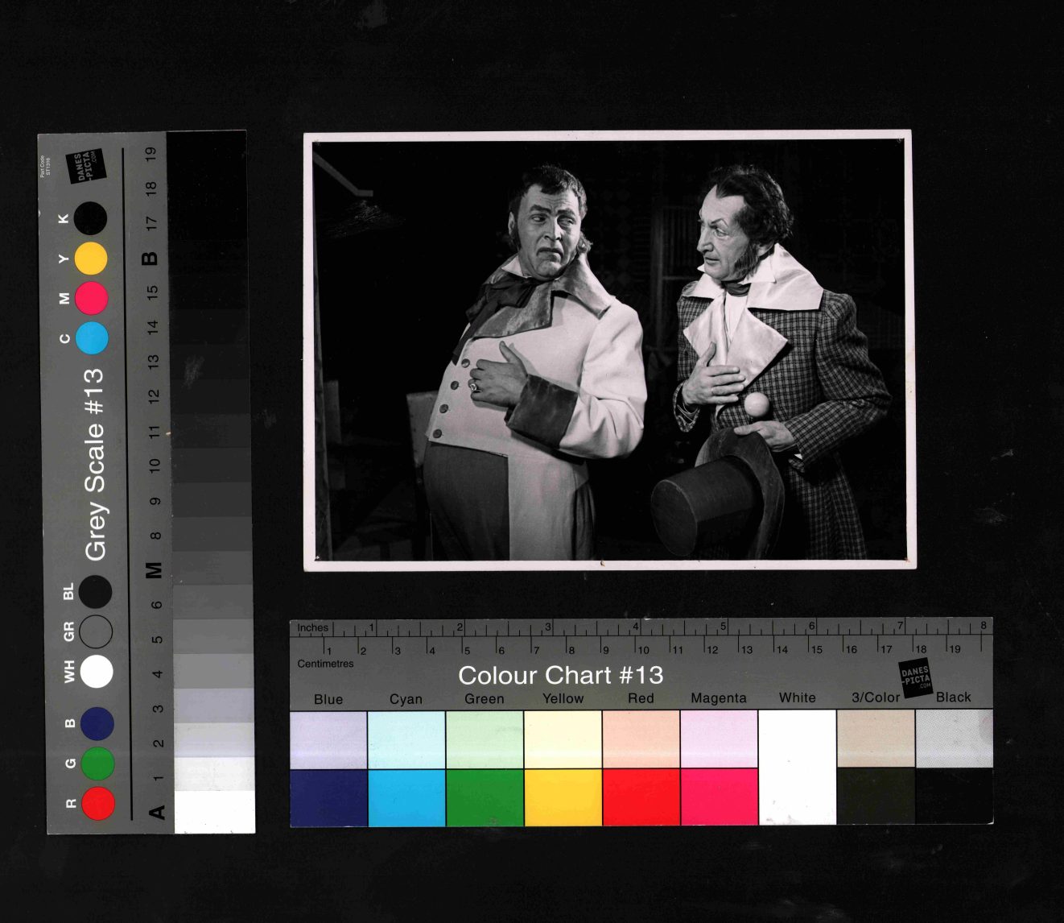Pick the beige swatch under 3/Color
The image size is (1064, 923).
pyautogui.click(x=875, y=739)
